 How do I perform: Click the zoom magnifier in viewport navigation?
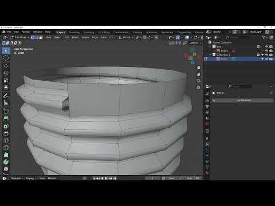pyautogui.click(x=198, y=68)
